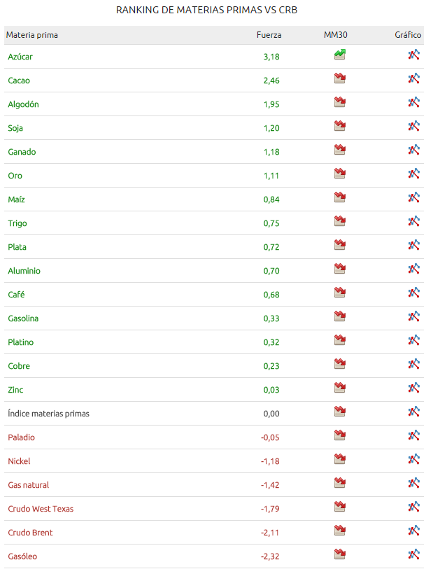Open the chart icon for Oro
Screen dimensions: 426x569
(x=413, y=174)
